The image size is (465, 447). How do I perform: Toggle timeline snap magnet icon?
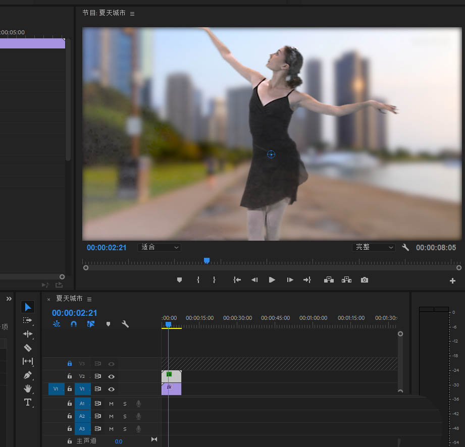(73, 324)
